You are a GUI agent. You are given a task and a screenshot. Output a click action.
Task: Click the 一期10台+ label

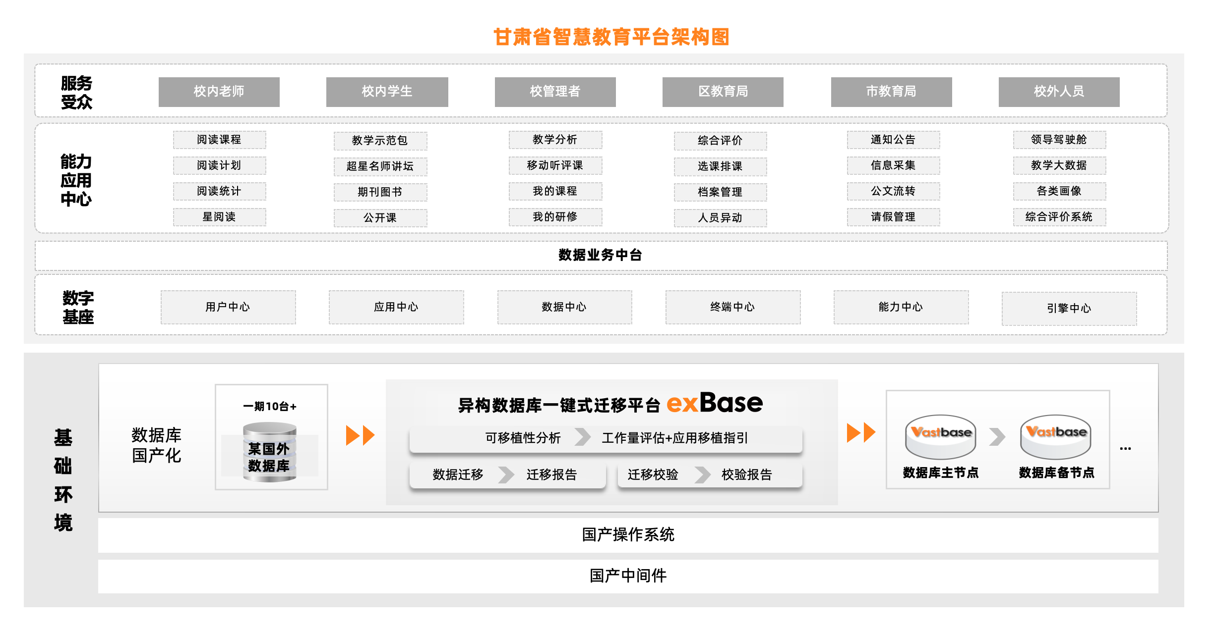tap(270, 407)
